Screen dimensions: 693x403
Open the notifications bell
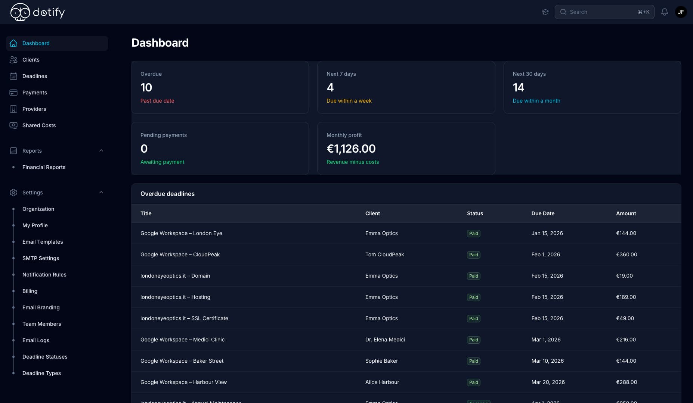665,12
